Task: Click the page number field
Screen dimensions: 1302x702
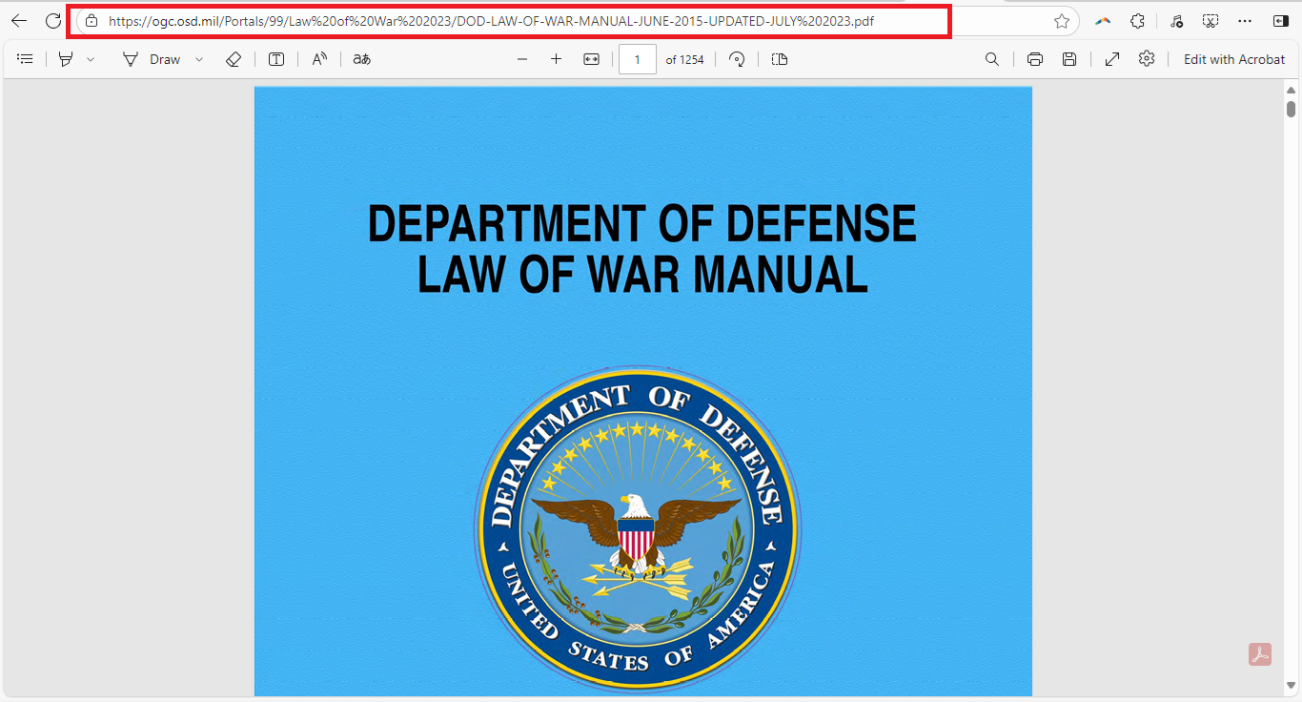Action: pyautogui.click(x=638, y=59)
